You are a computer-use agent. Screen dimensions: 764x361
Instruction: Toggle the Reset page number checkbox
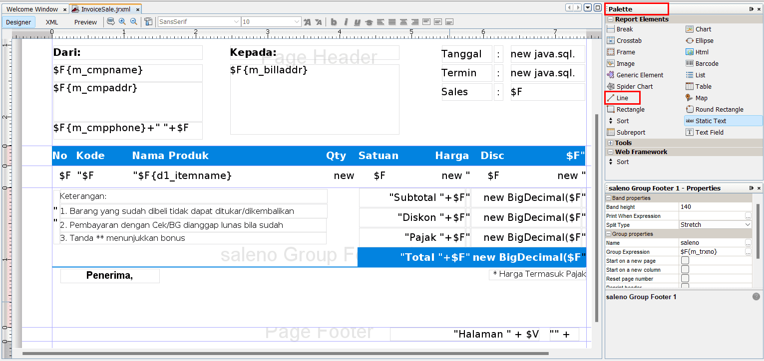[x=685, y=279]
